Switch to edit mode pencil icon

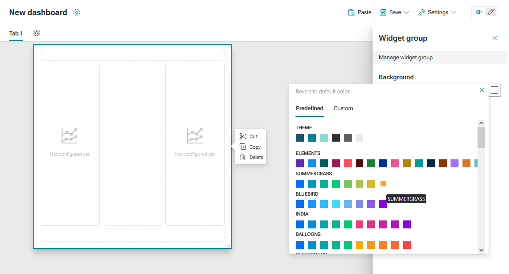[491, 12]
